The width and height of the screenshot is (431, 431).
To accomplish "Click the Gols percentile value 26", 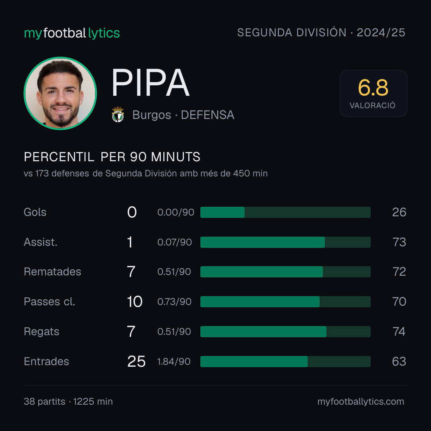I will click(x=399, y=212).
